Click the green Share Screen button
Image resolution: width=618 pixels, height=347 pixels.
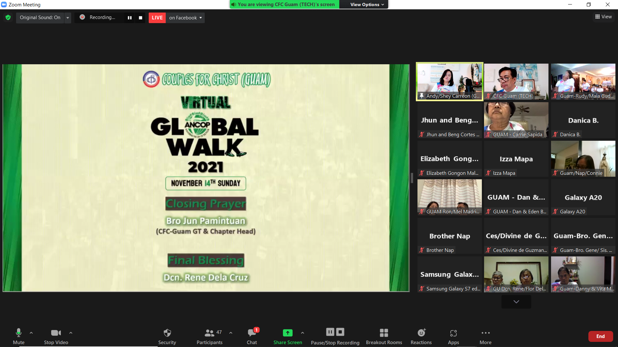(288, 336)
